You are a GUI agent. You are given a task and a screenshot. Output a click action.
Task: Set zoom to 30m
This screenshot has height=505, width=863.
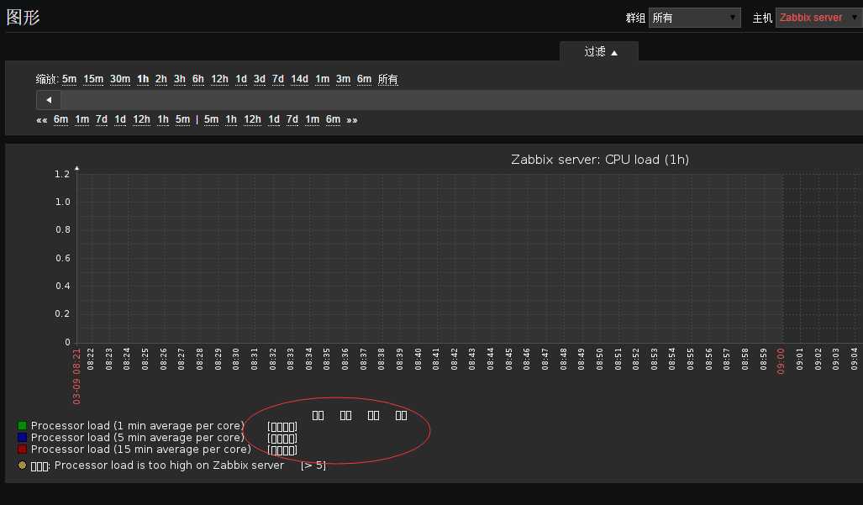point(120,79)
